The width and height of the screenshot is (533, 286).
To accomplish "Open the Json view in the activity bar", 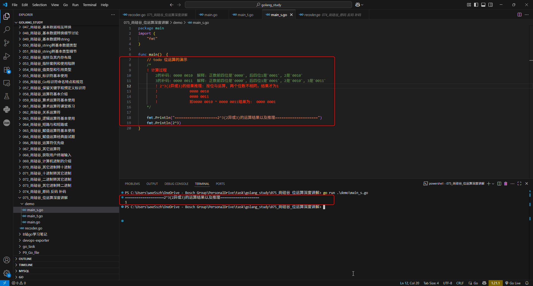I will [x=7, y=123].
